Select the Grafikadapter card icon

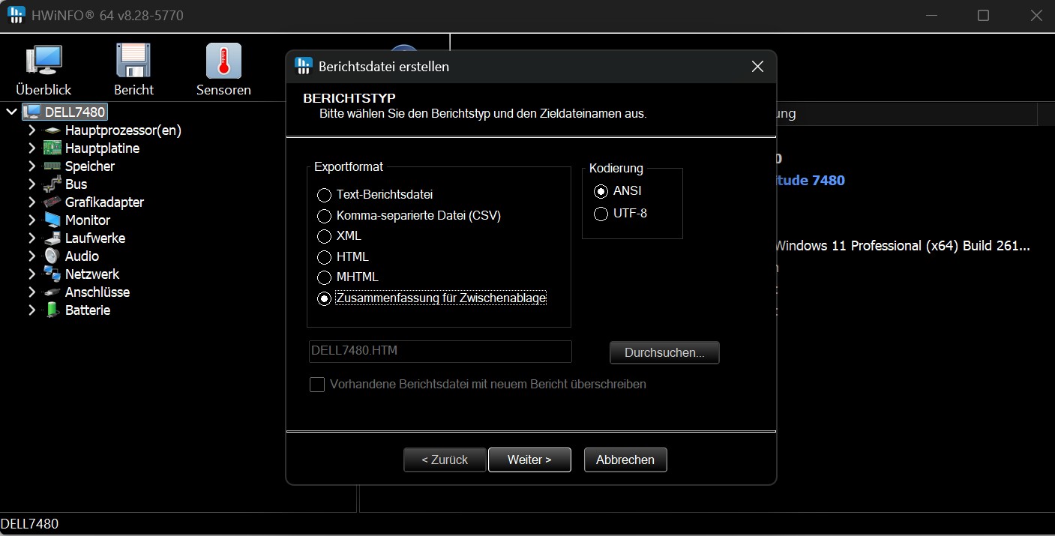[x=52, y=202]
